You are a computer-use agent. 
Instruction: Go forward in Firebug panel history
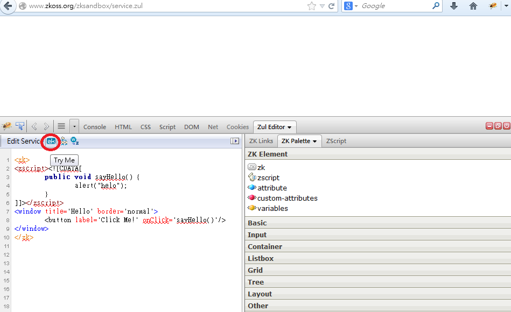[46, 126]
